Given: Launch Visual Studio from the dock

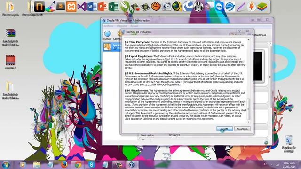Looking at the screenshot, I should point(82,7).
